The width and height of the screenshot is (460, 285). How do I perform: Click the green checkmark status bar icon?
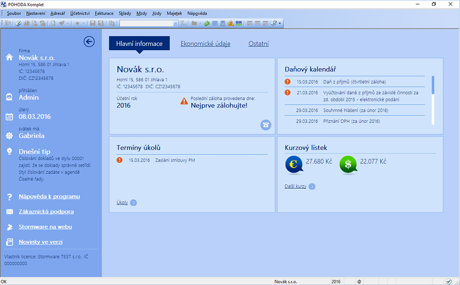tap(448, 281)
